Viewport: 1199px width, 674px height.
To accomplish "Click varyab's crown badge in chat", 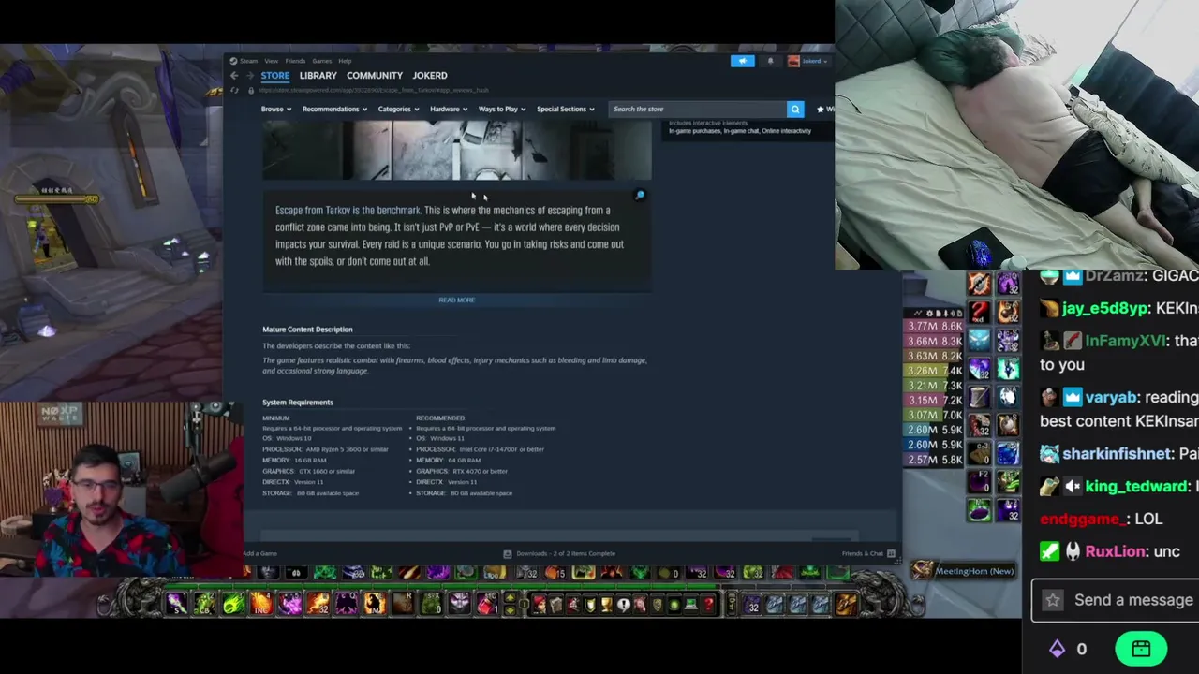I will (x=1072, y=398).
